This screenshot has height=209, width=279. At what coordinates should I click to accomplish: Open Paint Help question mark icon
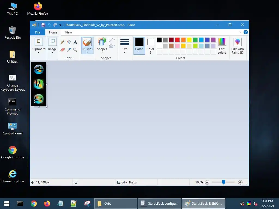pyautogui.click(x=245, y=32)
